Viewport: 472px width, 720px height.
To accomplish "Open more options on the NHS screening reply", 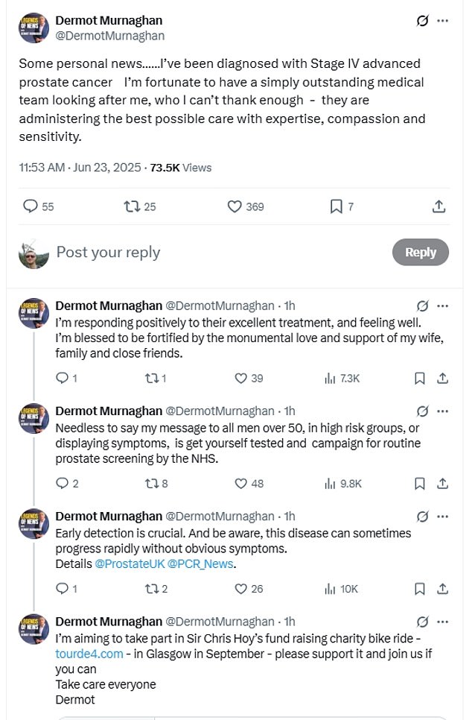I will [x=443, y=411].
